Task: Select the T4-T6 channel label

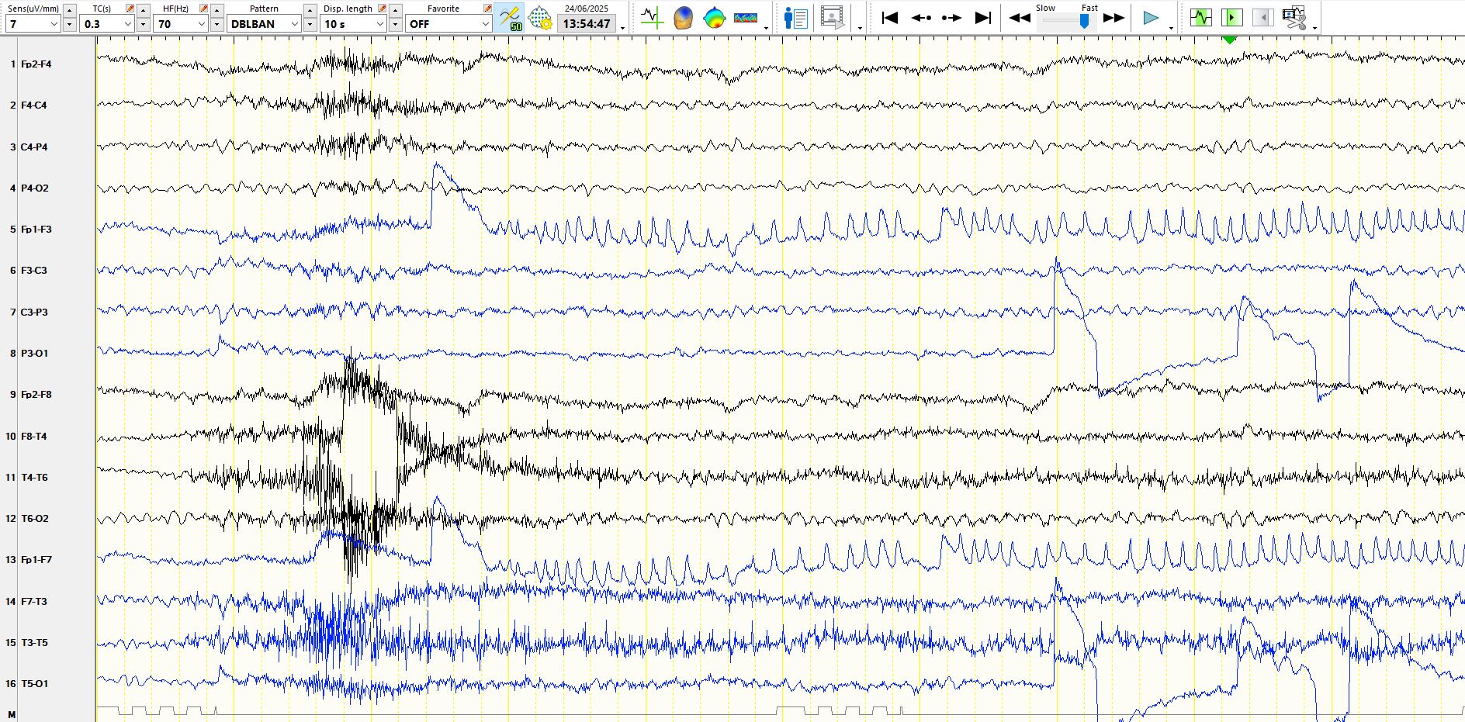Action: [x=34, y=478]
